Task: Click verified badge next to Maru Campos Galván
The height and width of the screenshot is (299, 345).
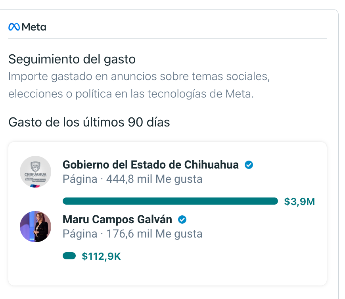Action: [182, 219]
